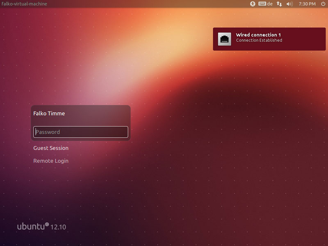Click the Wired connection 1 notification
This screenshot has width=328, height=246.
point(269,39)
